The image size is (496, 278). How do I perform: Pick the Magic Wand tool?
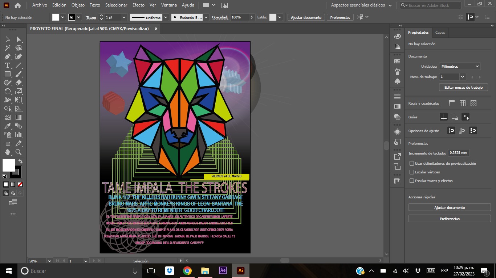point(7,48)
